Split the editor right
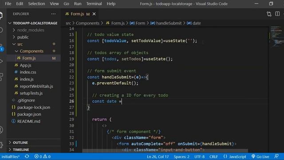 [x=277, y=14]
